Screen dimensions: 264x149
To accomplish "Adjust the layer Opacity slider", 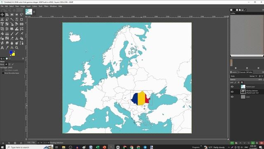I will point(246,79).
